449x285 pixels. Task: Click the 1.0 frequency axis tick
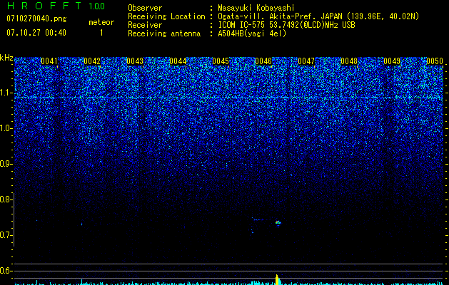pos(6,128)
